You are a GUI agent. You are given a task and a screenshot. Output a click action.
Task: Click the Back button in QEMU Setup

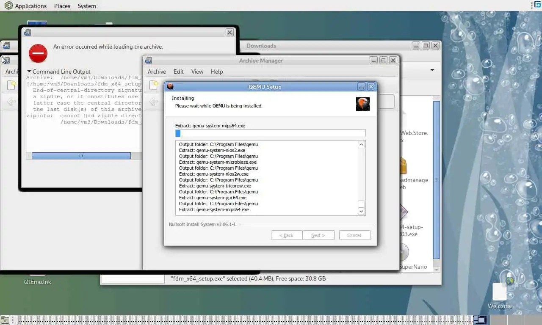[287, 235]
